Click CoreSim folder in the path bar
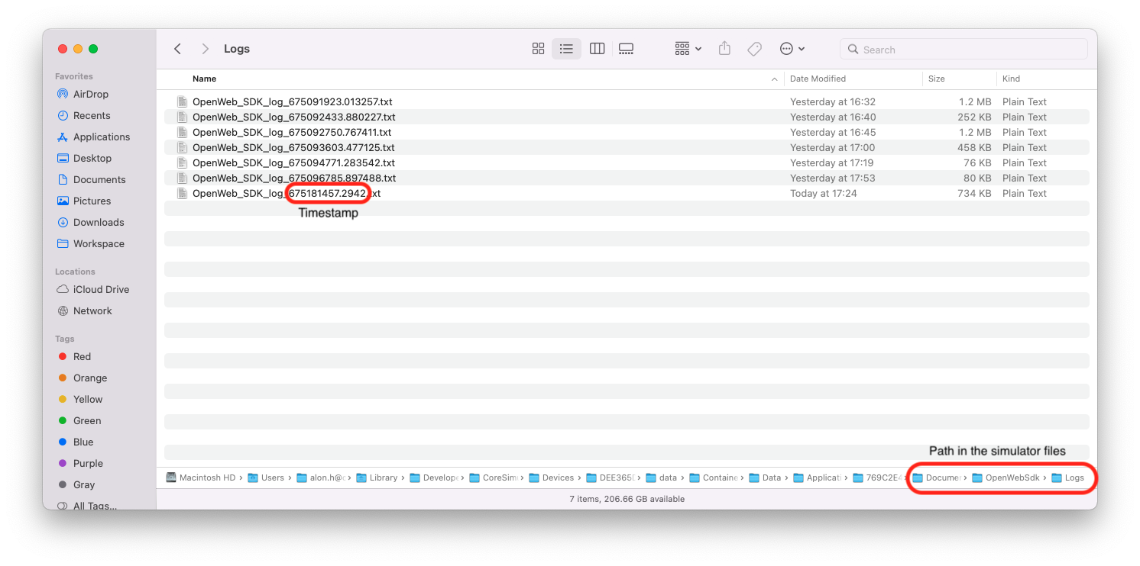The height and width of the screenshot is (566, 1140). [494, 478]
